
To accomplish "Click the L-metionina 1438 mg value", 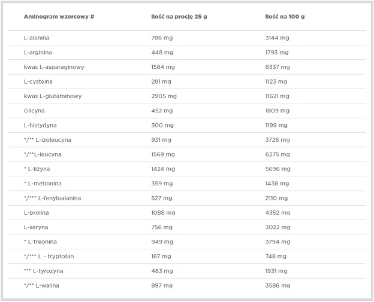I will (x=277, y=184).
